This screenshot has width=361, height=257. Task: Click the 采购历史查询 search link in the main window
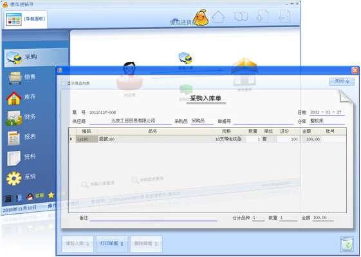coord(147,179)
